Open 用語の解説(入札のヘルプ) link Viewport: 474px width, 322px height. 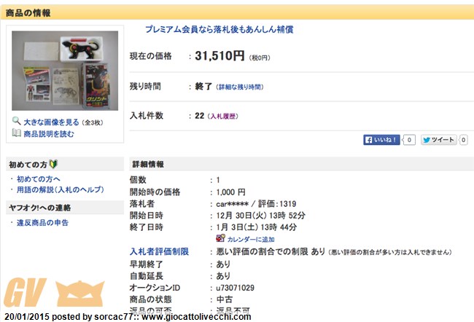coord(60,189)
